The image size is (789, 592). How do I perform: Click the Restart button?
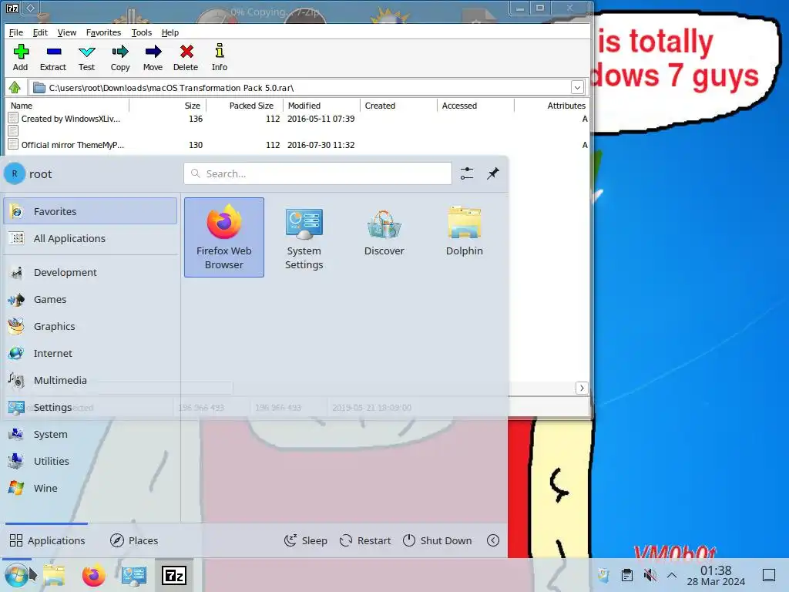pyautogui.click(x=365, y=540)
